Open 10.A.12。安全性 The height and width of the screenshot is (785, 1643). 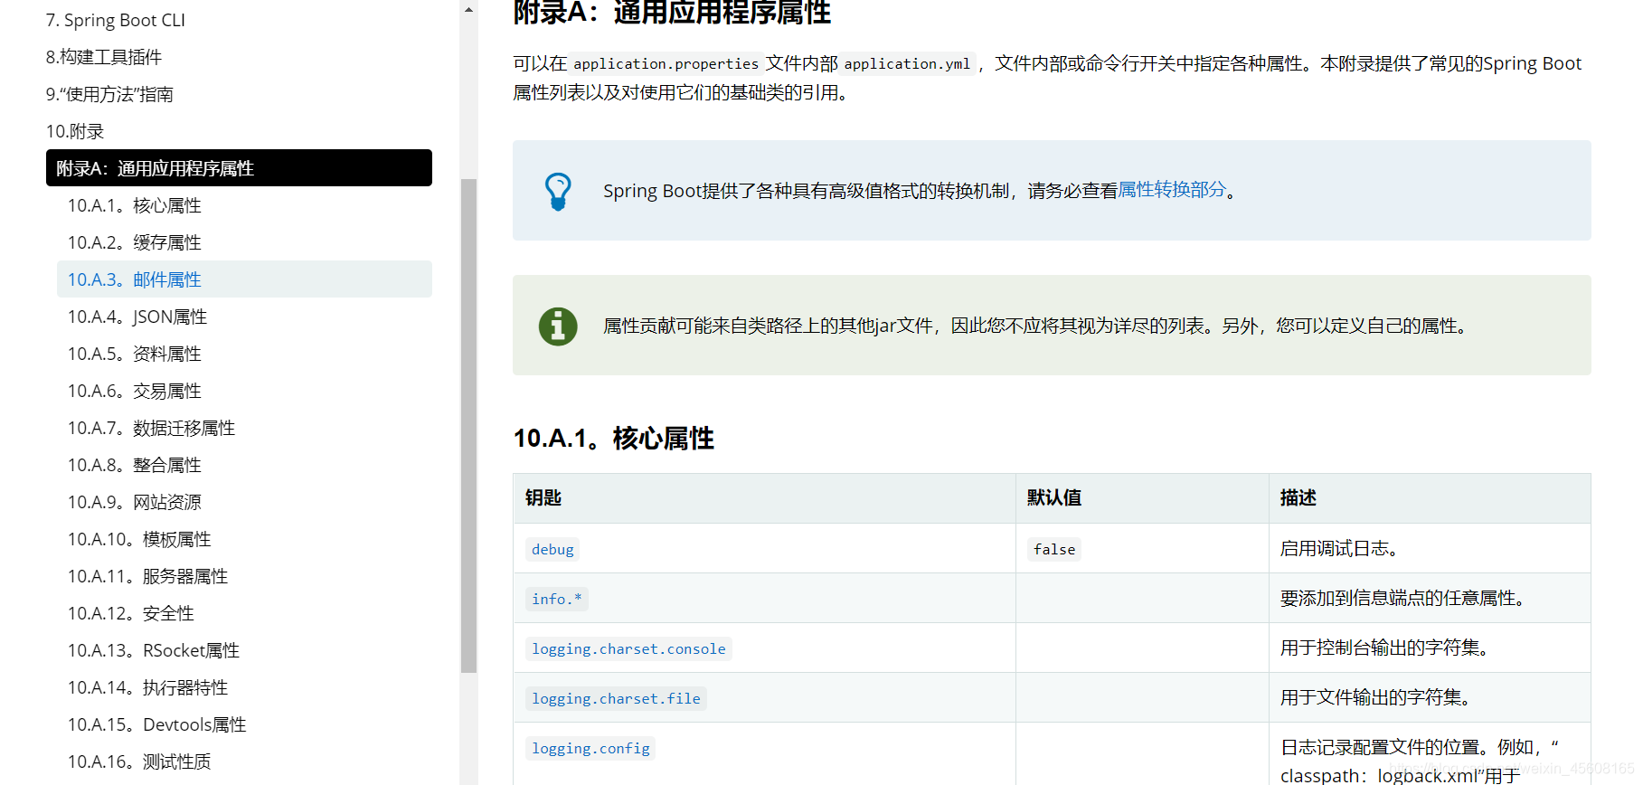coord(131,613)
